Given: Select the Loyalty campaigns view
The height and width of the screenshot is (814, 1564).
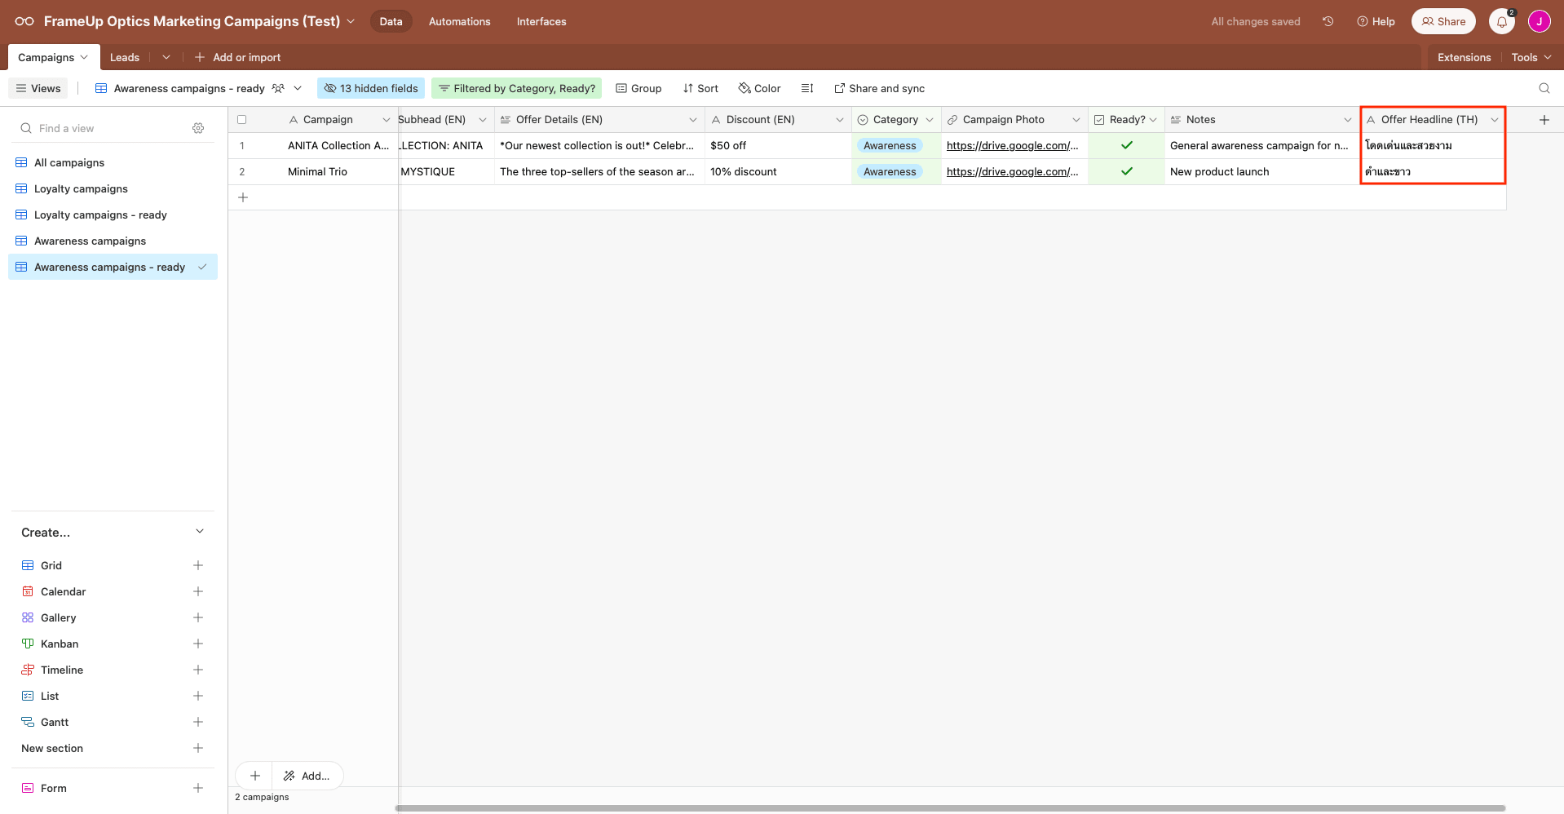Looking at the screenshot, I should click(x=81, y=188).
